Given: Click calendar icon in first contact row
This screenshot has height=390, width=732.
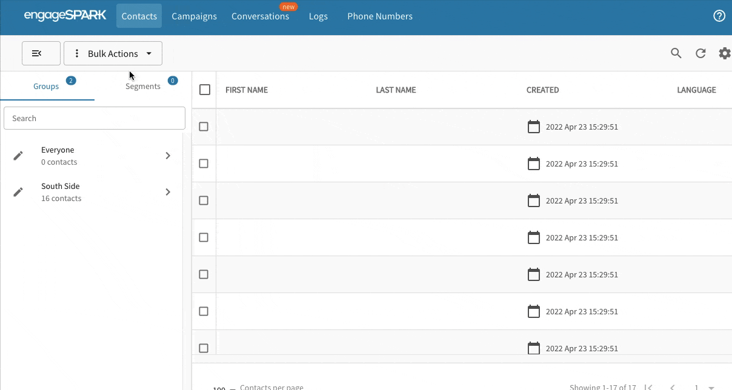Looking at the screenshot, I should (533, 127).
